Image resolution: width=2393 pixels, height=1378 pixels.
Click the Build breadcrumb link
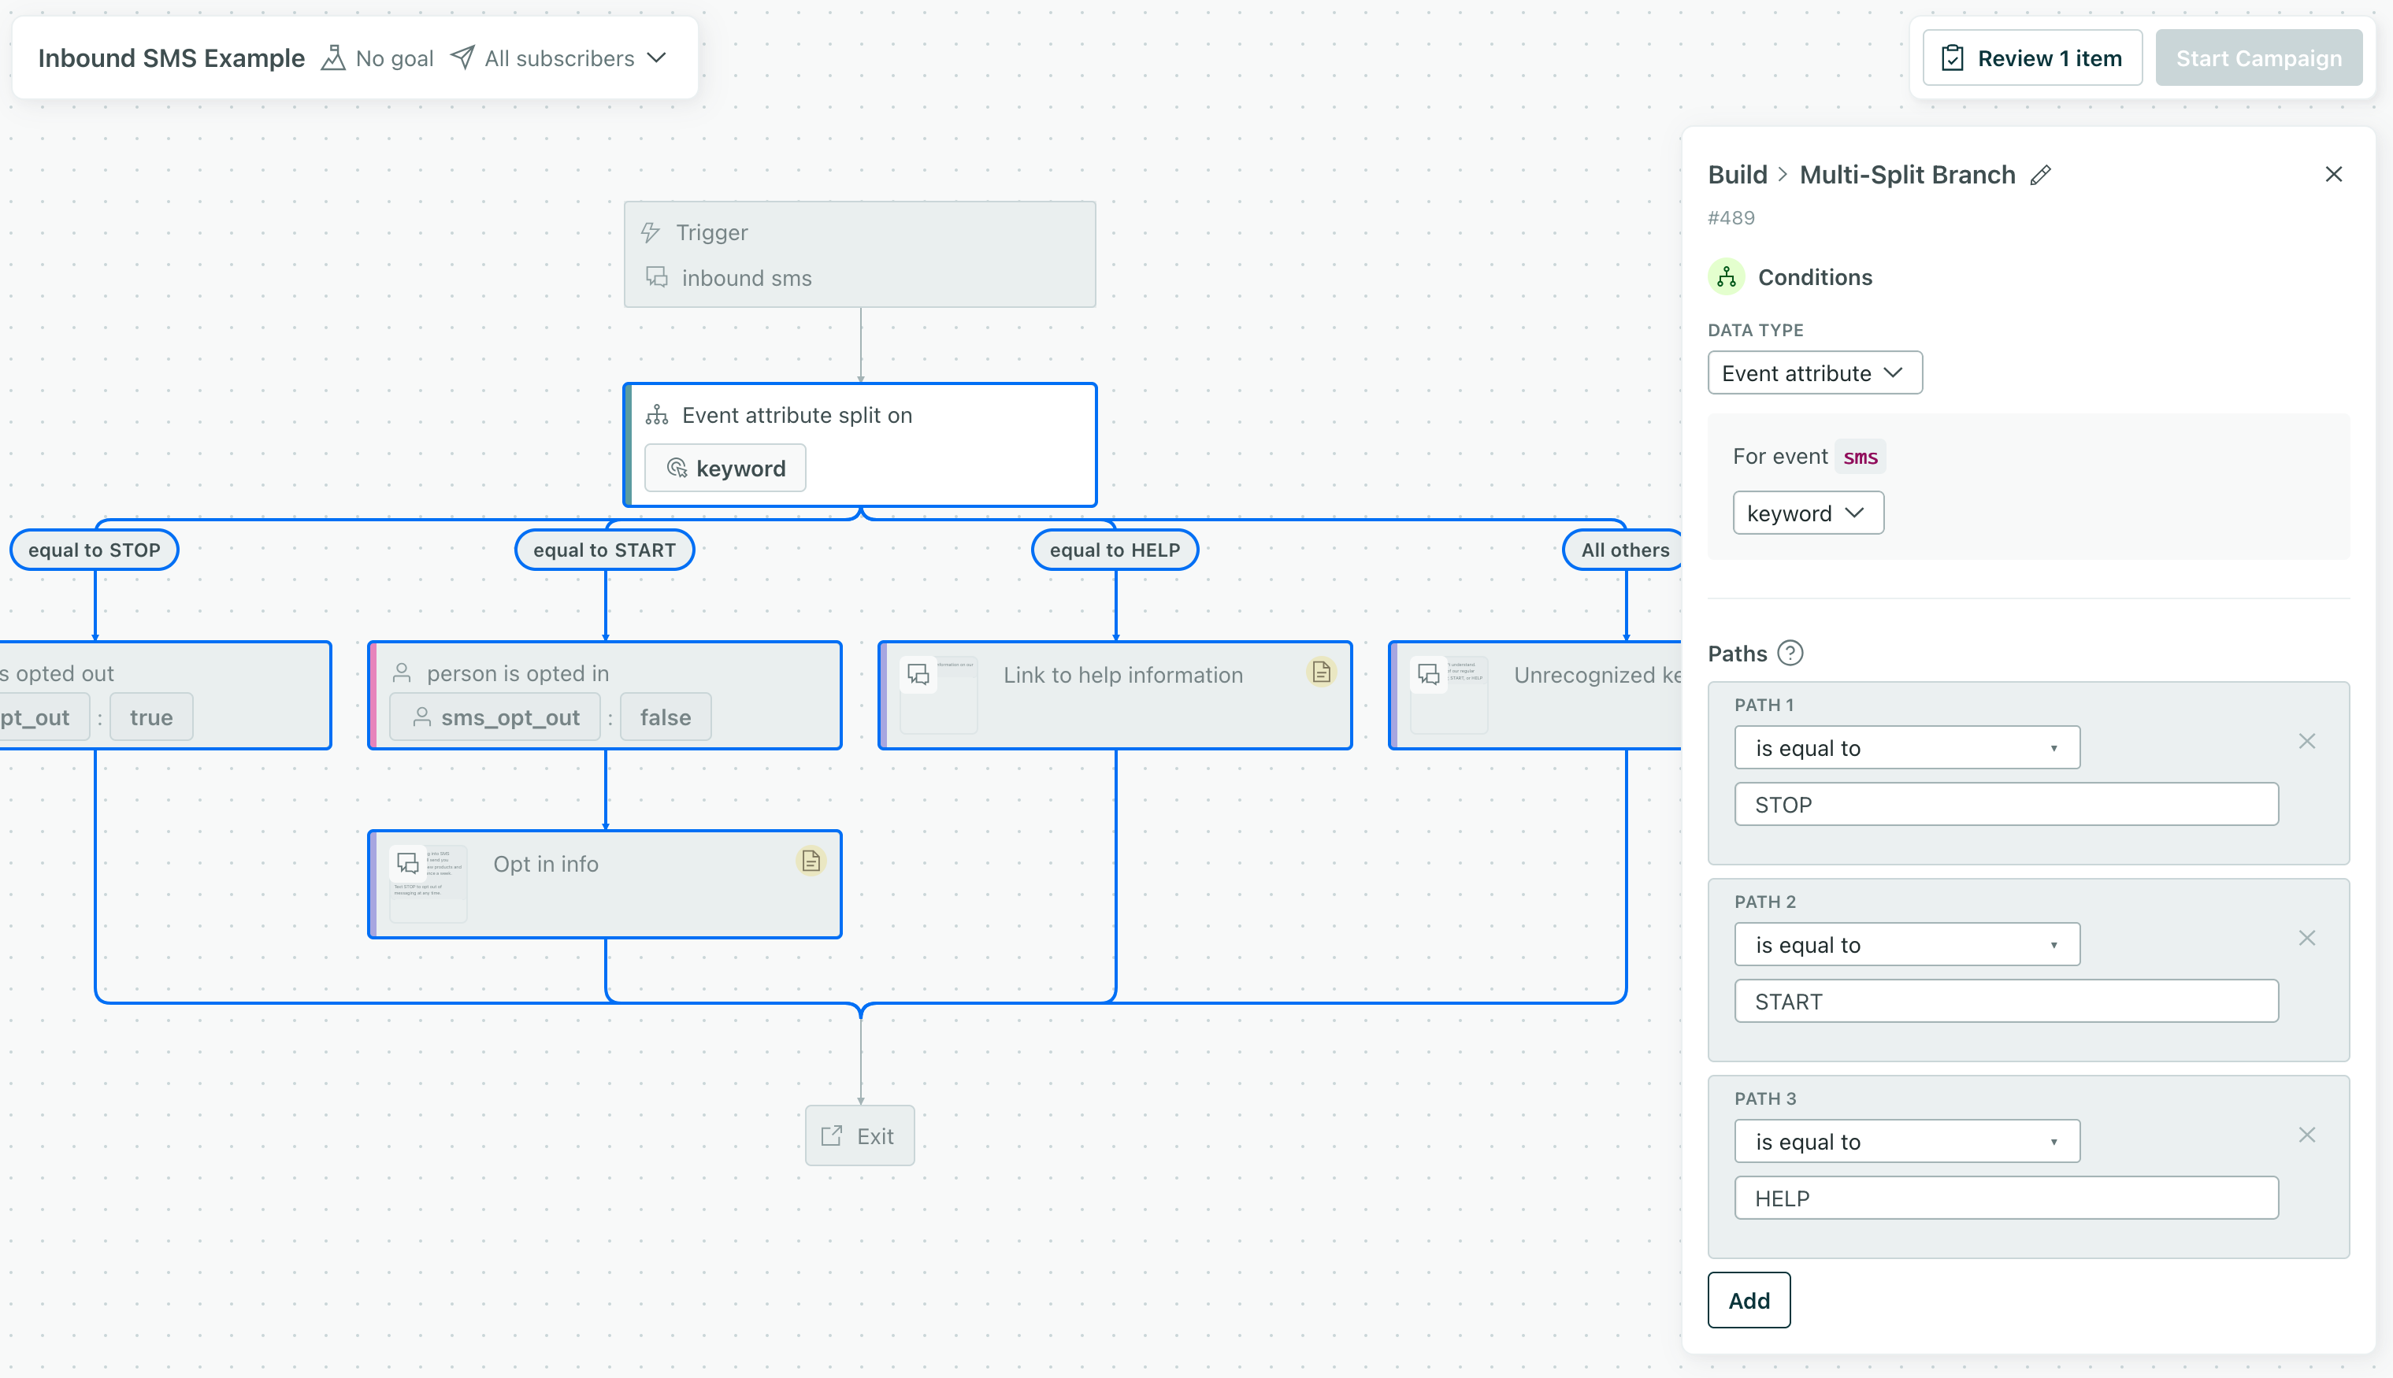(1737, 174)
